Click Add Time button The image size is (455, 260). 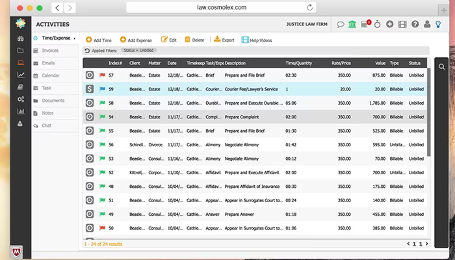coord(99,40)
